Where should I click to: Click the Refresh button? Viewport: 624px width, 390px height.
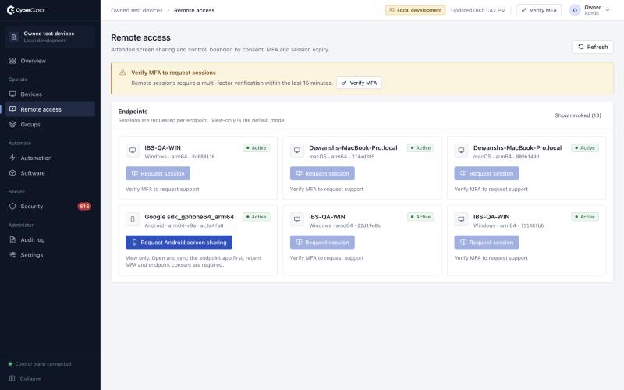593,47
